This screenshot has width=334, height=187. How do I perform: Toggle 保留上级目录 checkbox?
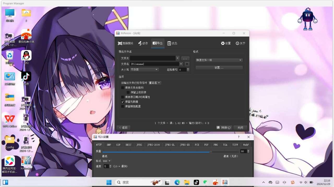pyautogui.click(x=128, y=92)
